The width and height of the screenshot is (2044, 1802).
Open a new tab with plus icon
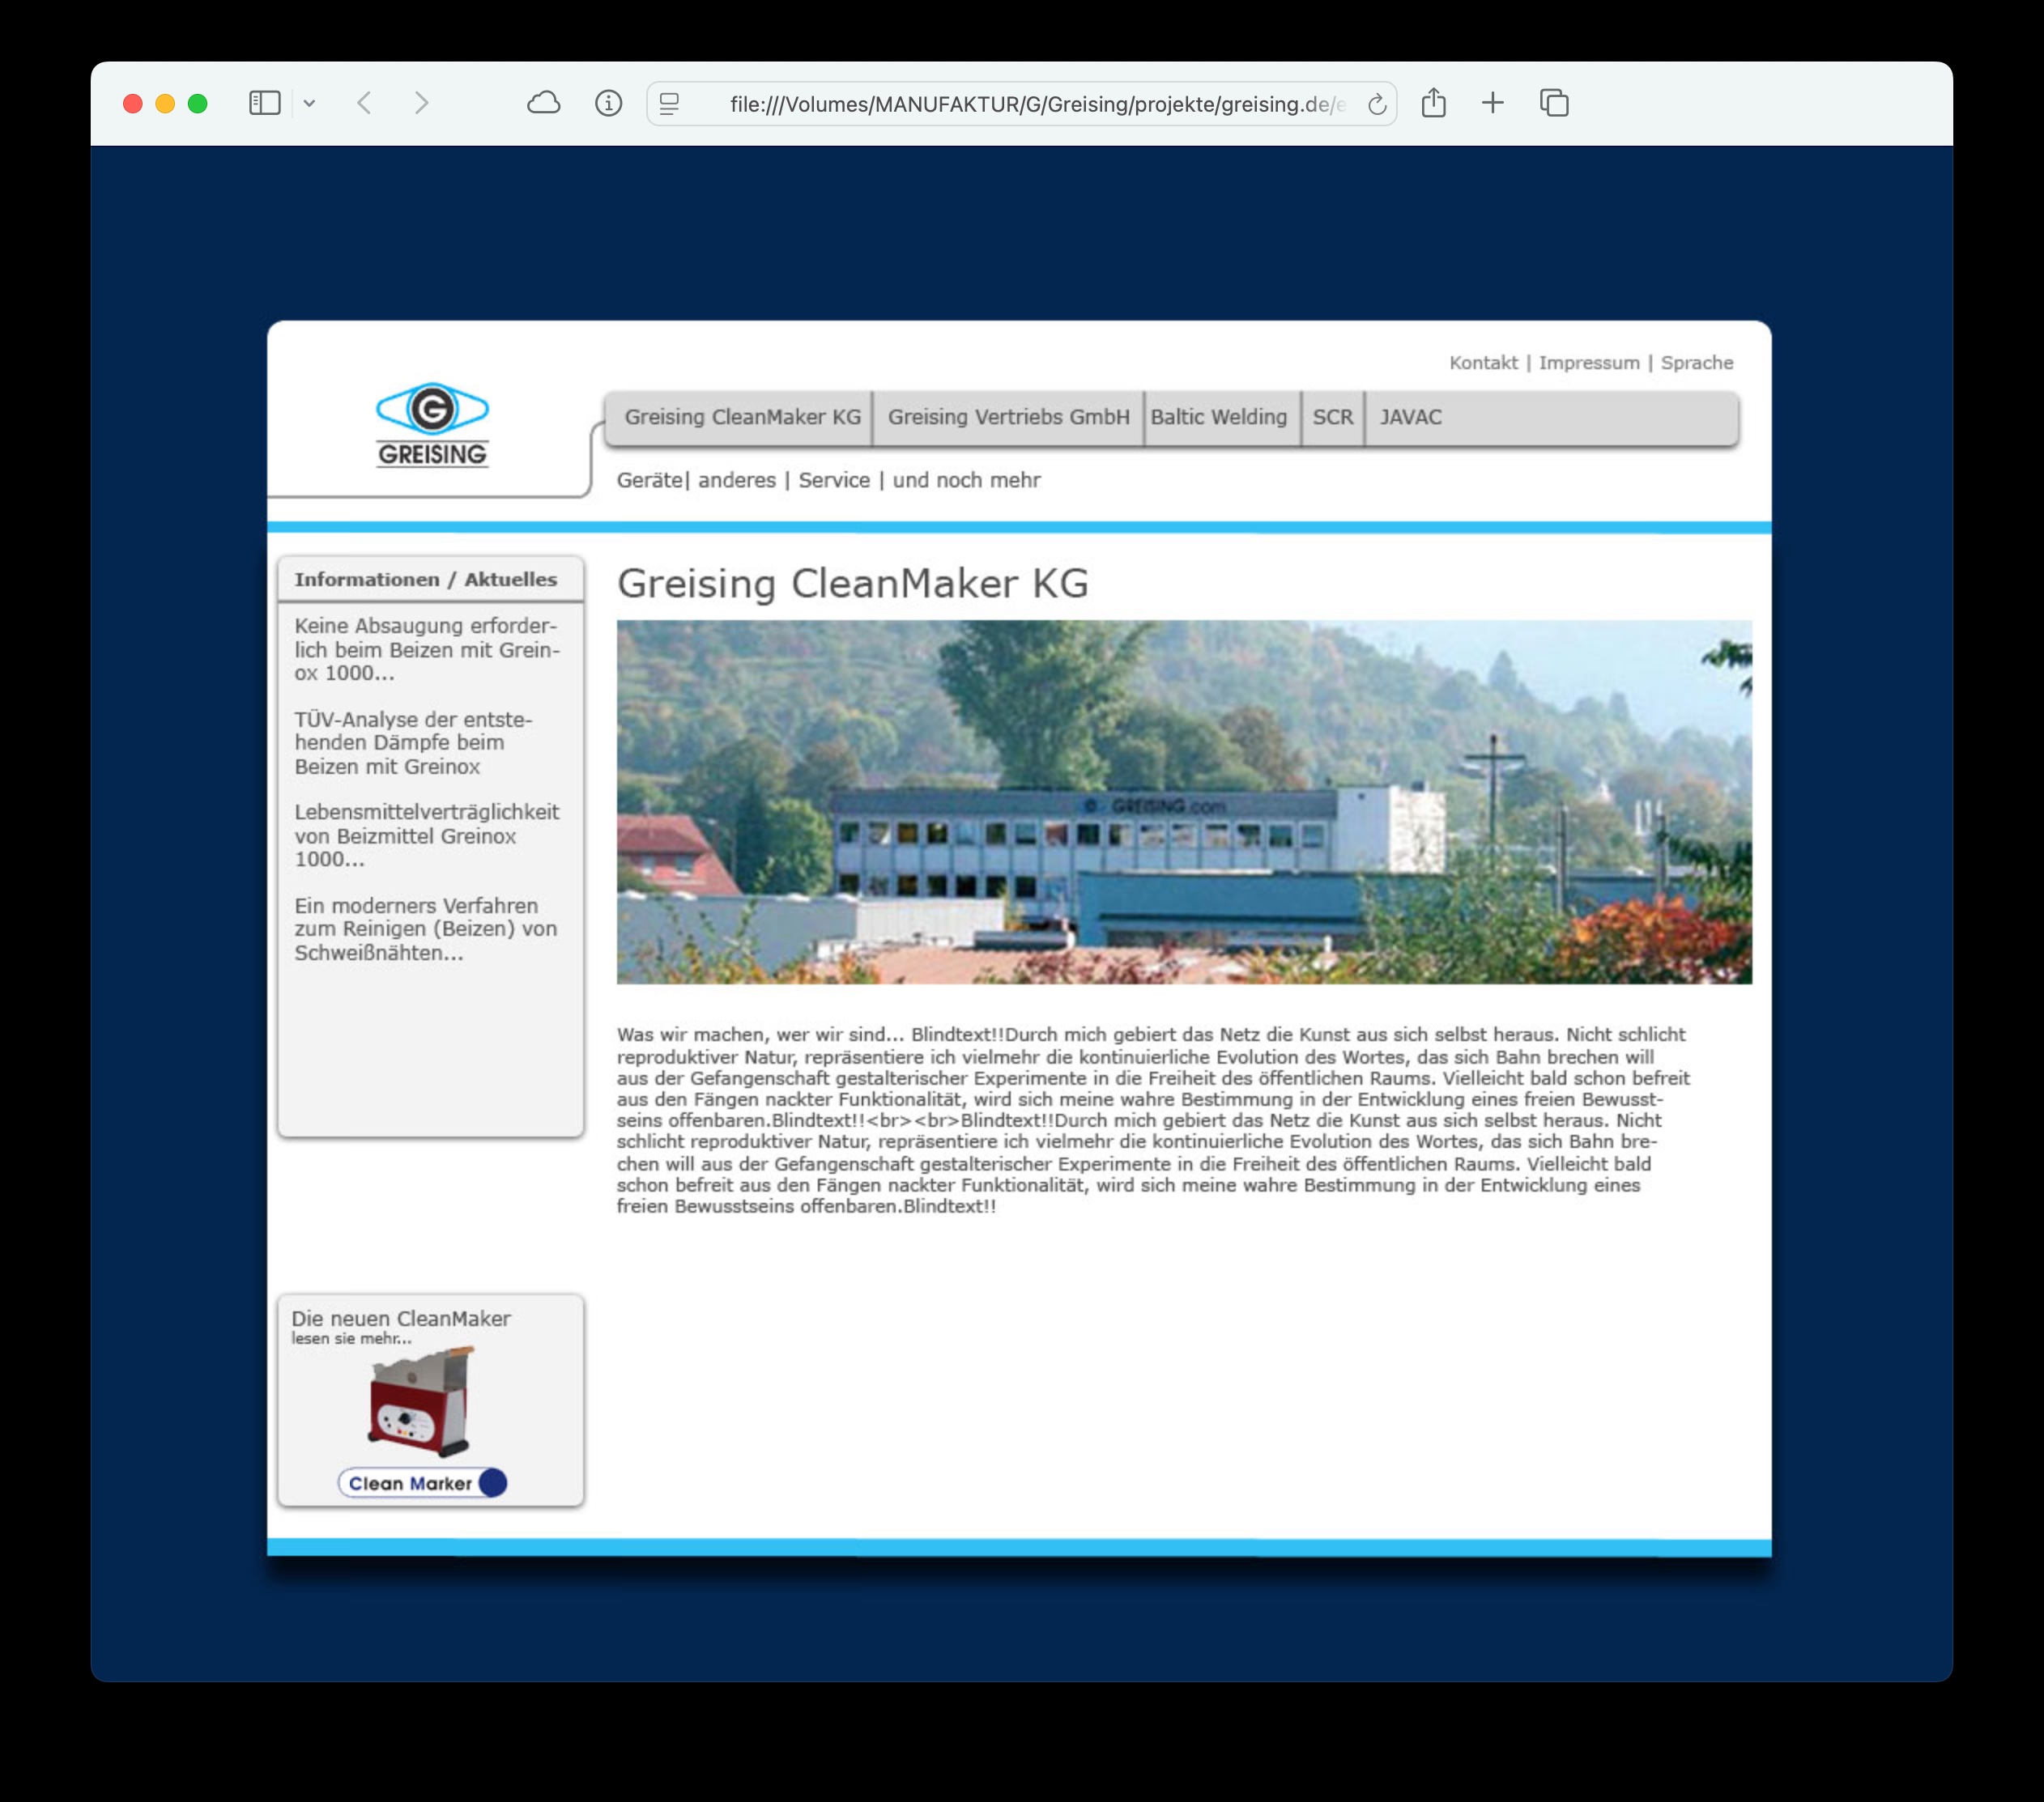coord(1492,103)
